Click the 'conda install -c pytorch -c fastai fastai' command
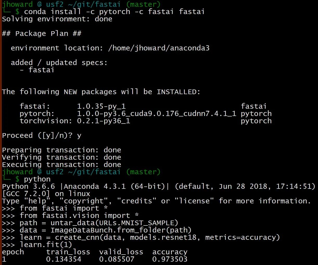318x265 pixels. [114, 12]
